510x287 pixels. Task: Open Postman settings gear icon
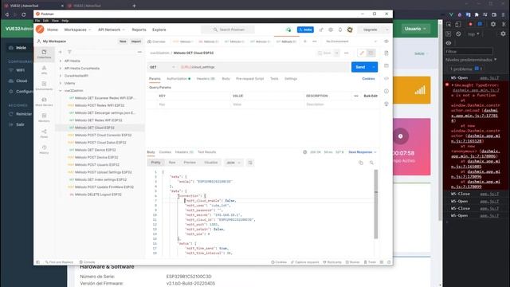click(x=331, y=29)
